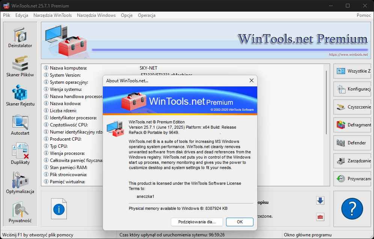Click the Zarządzanie side button
Screen dimensions: 374x239
click(352, 161)
